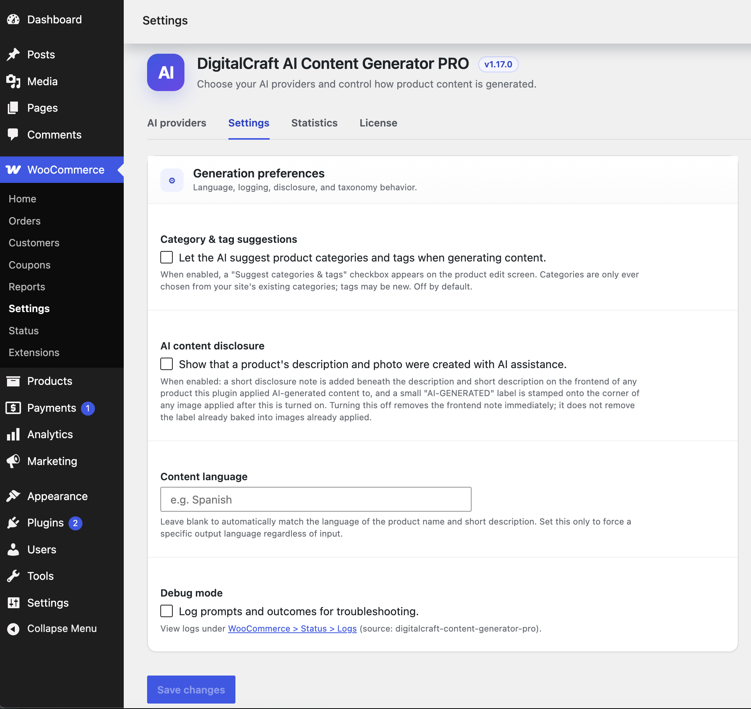The image size is (751, 709).
Task: Click the Comments speech bubble icon
Action: coord(13,135)
